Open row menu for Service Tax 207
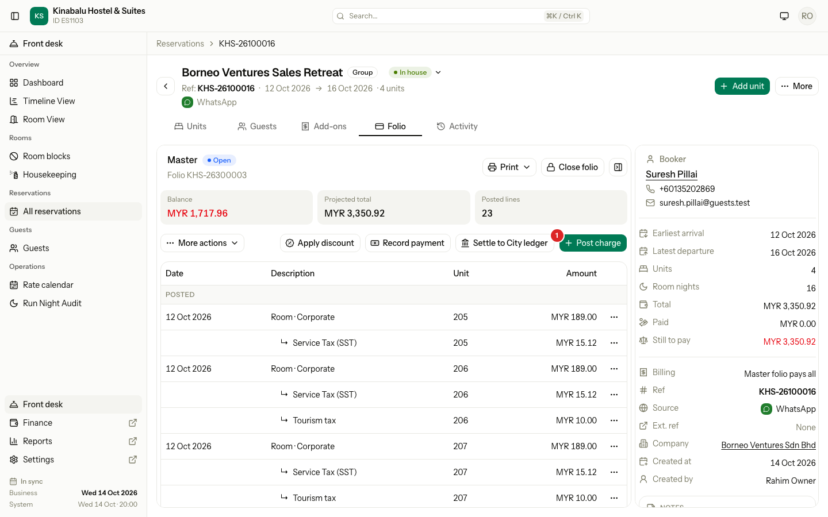 [614, 472]
